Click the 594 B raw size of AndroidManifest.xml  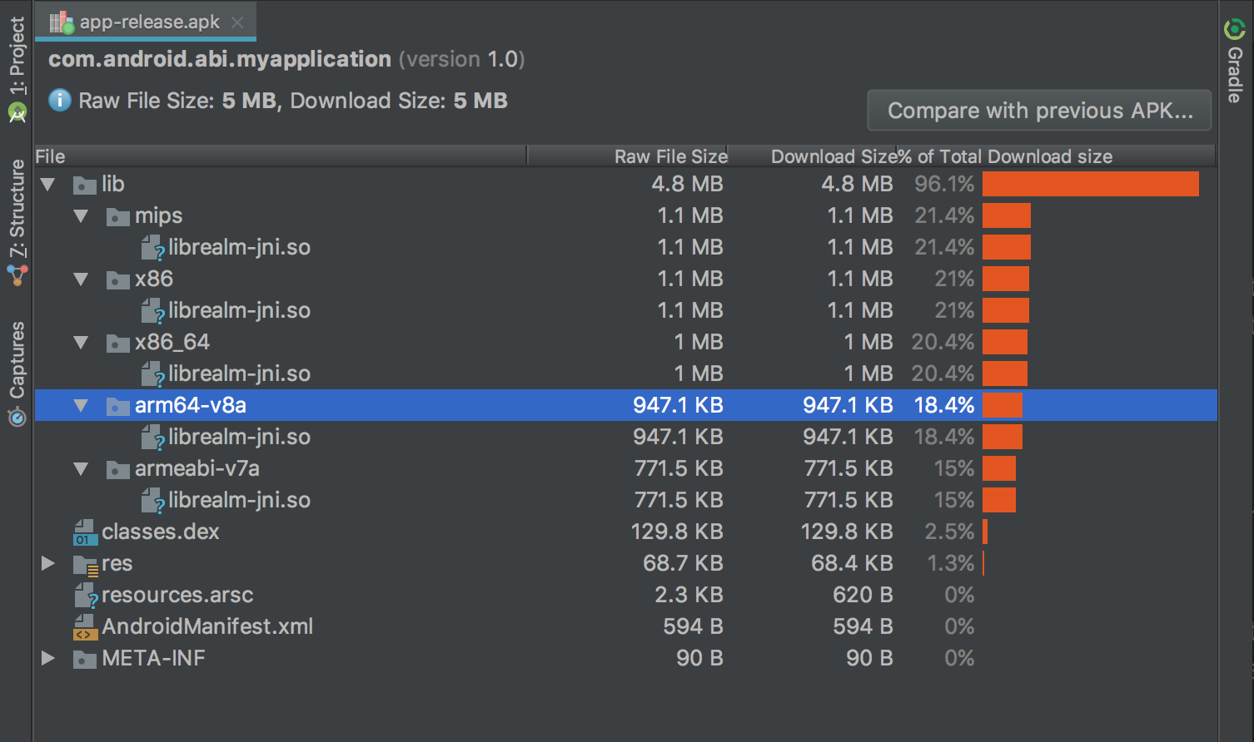[693, 627]
